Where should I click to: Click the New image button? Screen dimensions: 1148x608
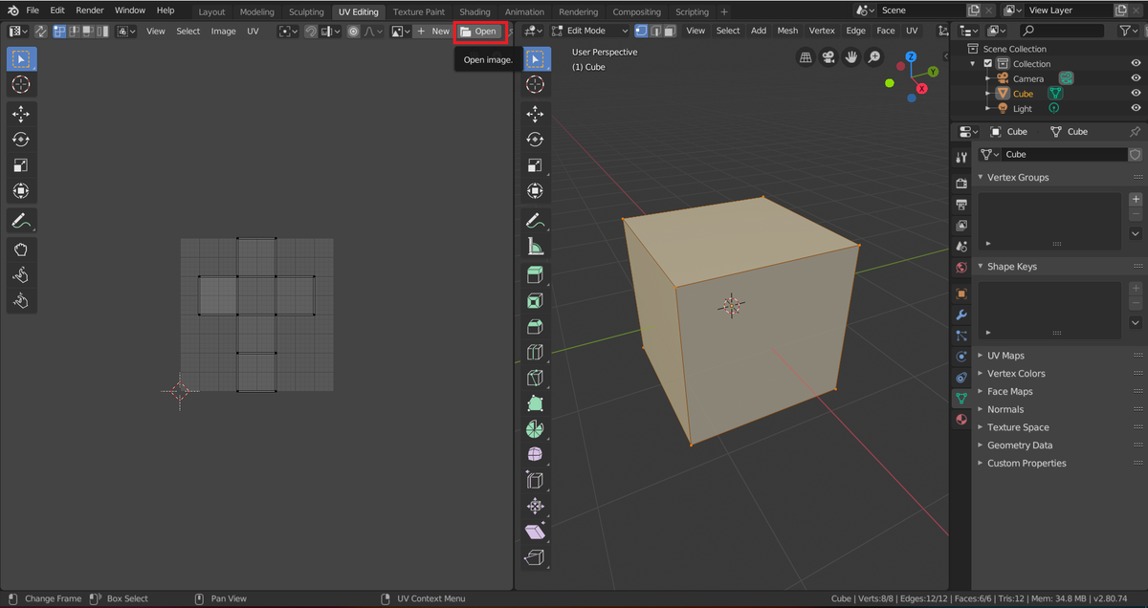[x=432, y=31]
